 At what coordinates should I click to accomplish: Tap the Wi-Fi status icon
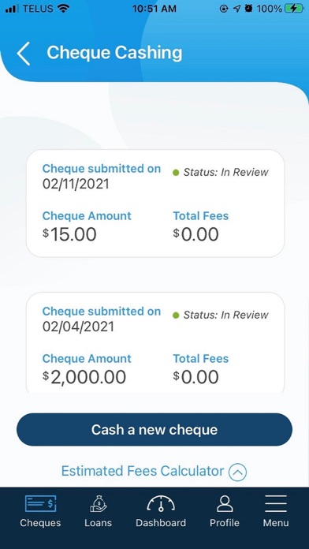[x=63, y=9]
